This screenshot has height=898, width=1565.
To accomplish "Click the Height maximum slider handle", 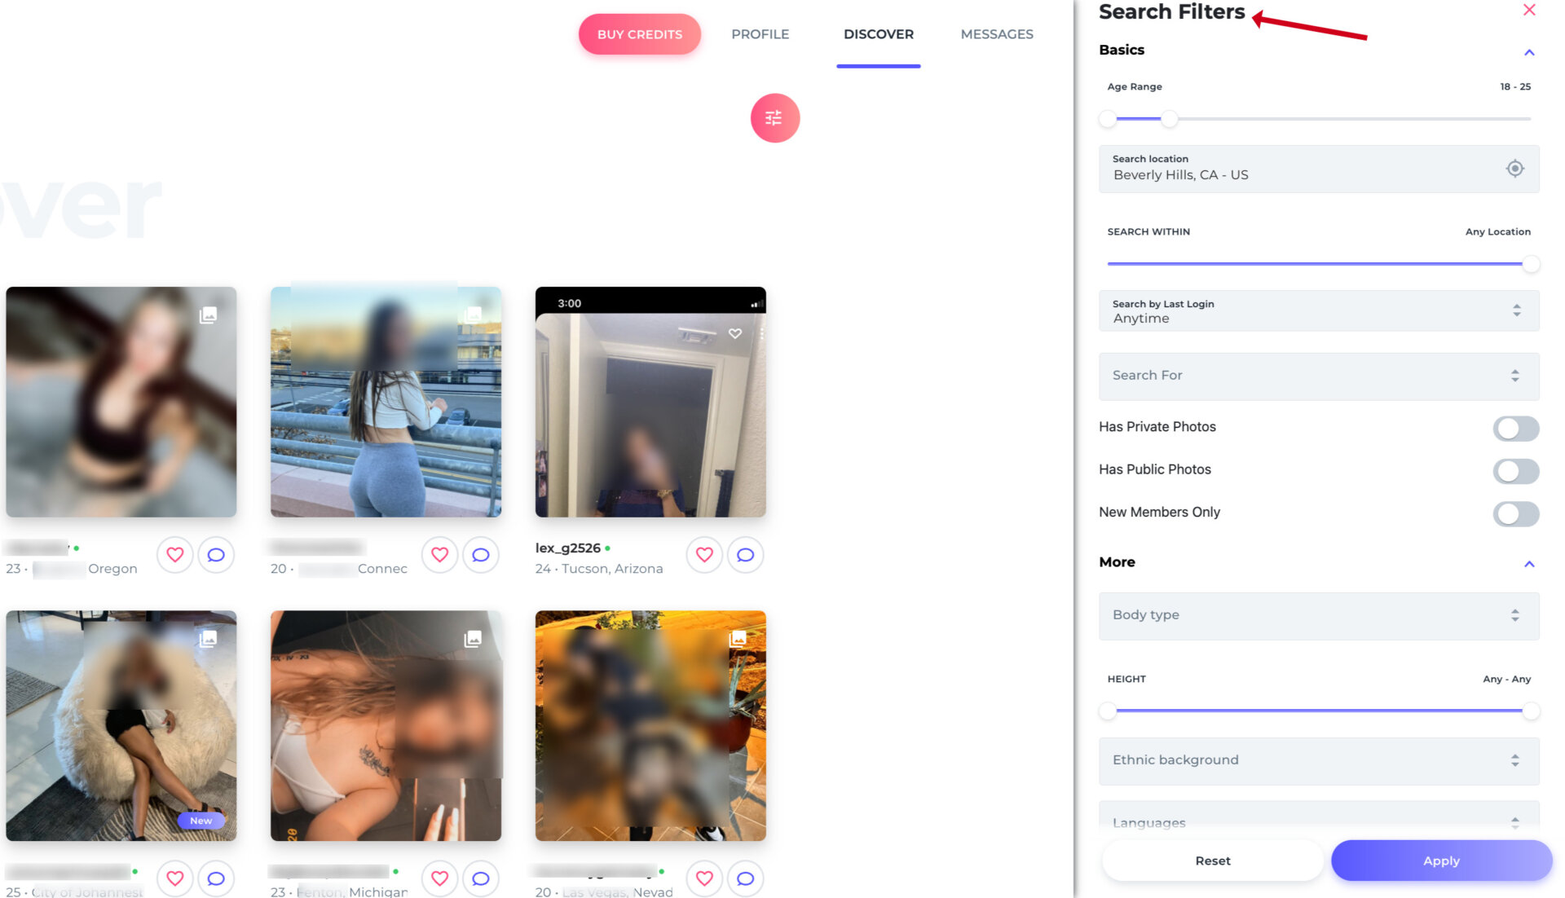I will (1531, 711).
